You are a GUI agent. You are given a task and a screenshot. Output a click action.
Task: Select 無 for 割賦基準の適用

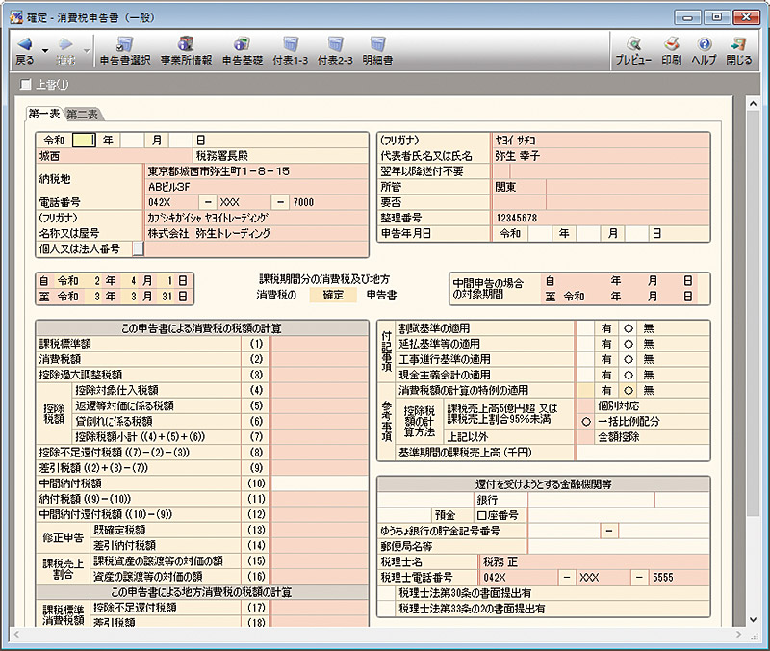coord(629,328)
